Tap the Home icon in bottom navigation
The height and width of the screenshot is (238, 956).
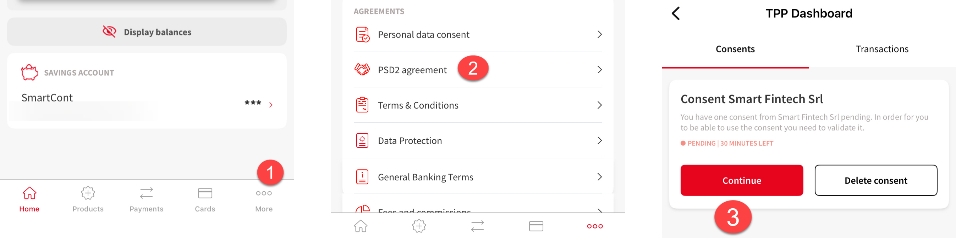tap(29, 193)
